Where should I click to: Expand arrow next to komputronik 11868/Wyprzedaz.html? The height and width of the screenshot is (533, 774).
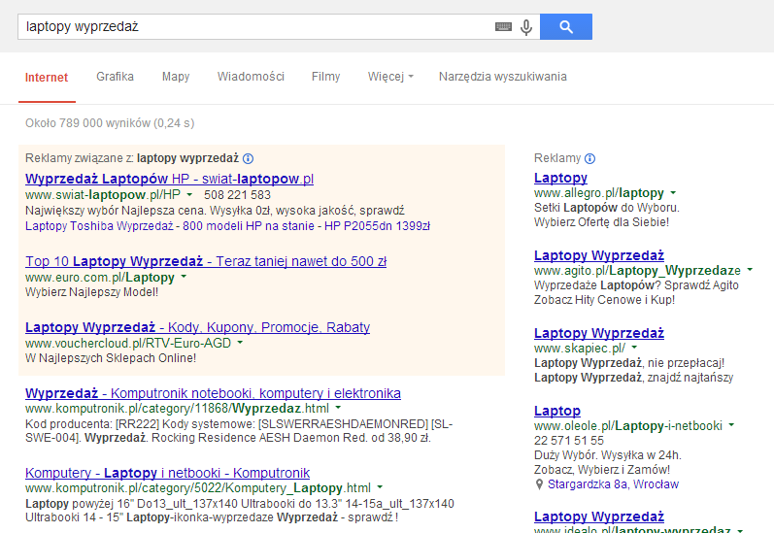coord(338,408)
